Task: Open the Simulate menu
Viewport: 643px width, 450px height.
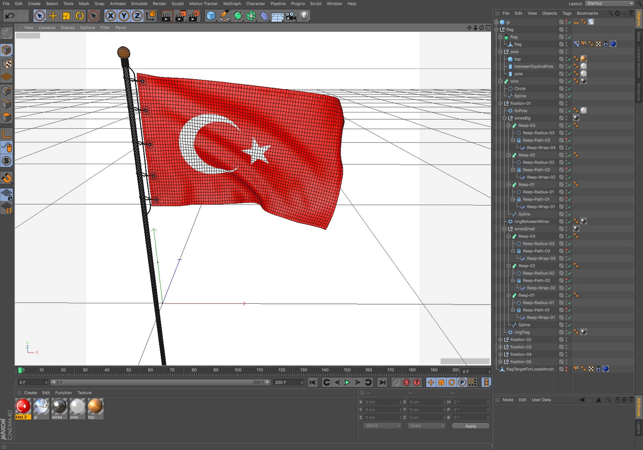Action: (139, 4)
